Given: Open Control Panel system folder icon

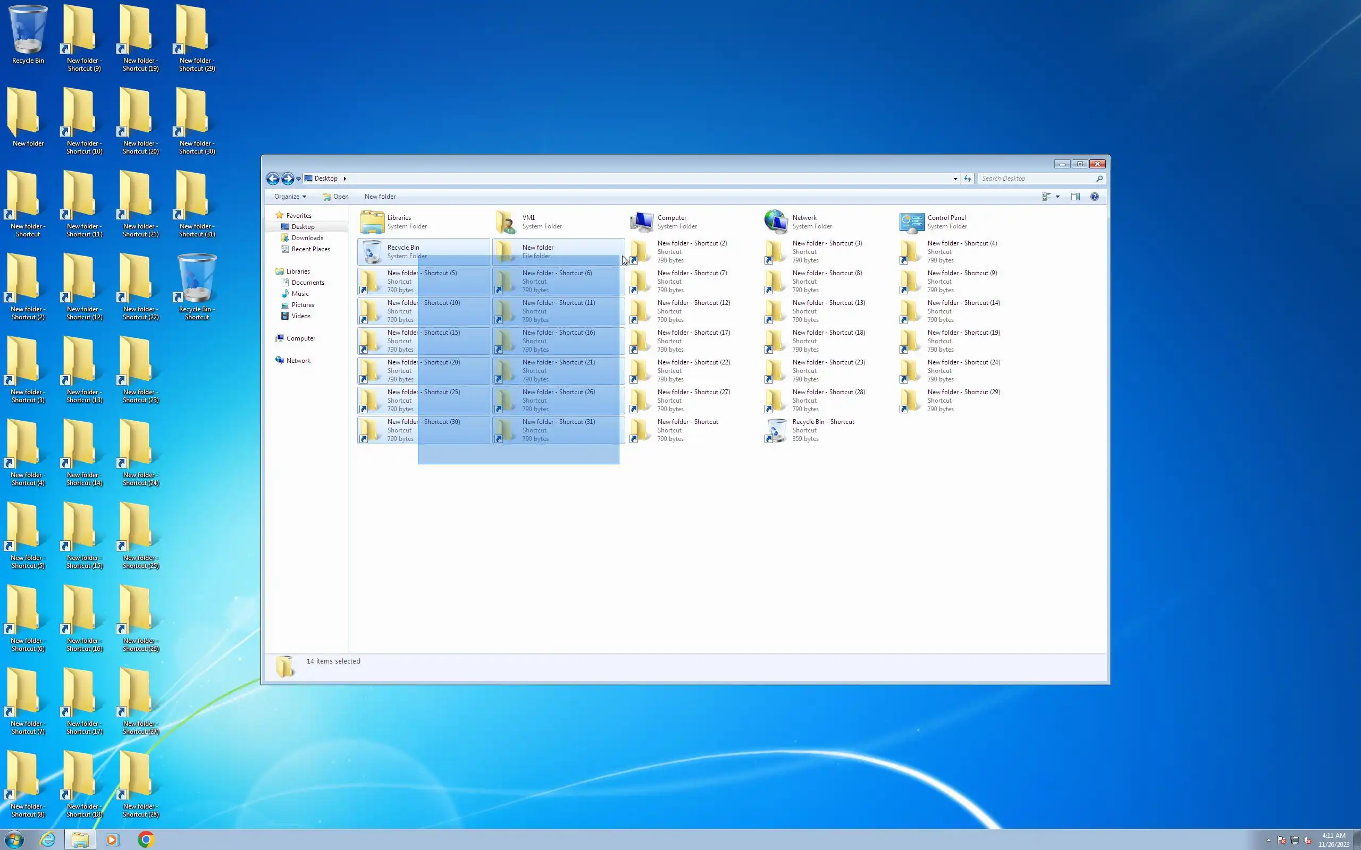Looking at the screenshot, I should [x=911, y=222].
